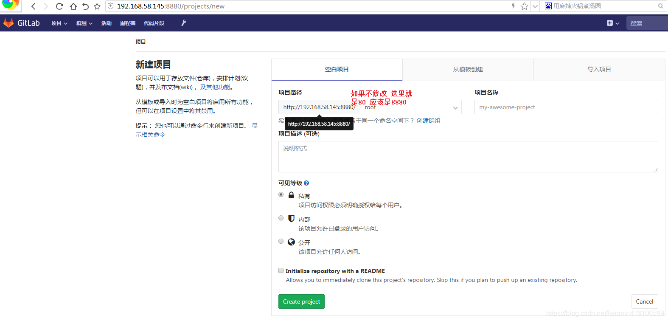Click the star icon inside address bar
Image resolution: width=668 pixels, height=321 pixels.
click(x=524, y=6)
